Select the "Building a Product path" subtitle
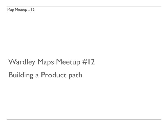This screenshot has width=168, height=126. point(45,75)
